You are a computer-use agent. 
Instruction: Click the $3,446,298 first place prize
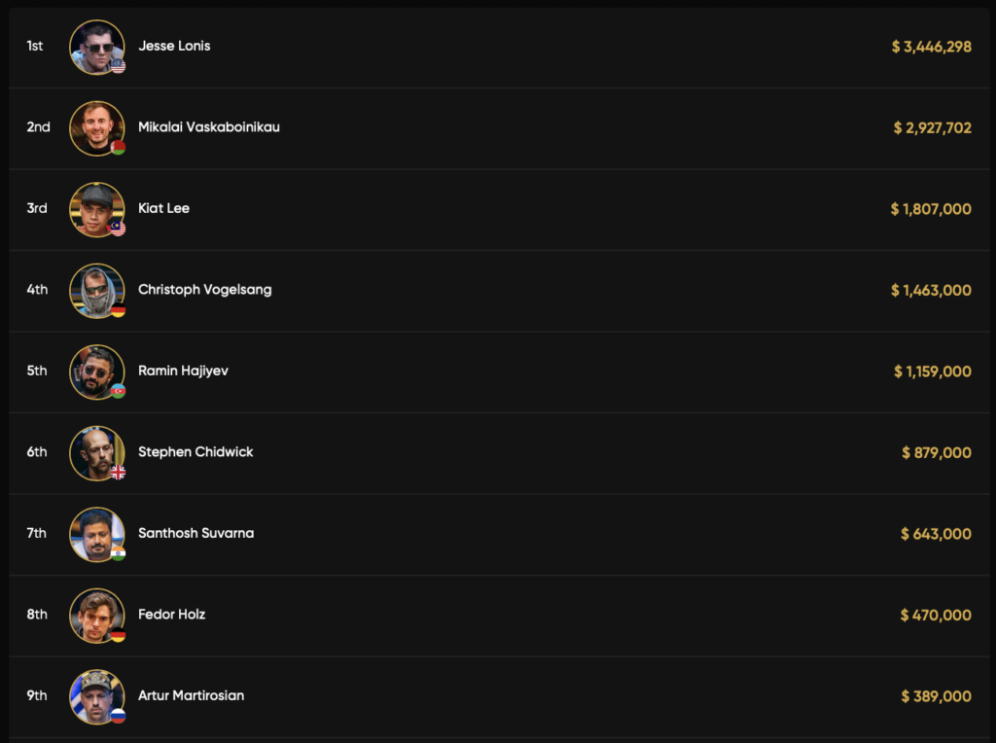tap(931, 47)
